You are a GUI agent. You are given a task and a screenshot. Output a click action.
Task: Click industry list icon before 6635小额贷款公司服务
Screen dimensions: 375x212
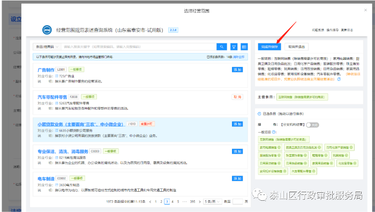(x=57, y=131)
